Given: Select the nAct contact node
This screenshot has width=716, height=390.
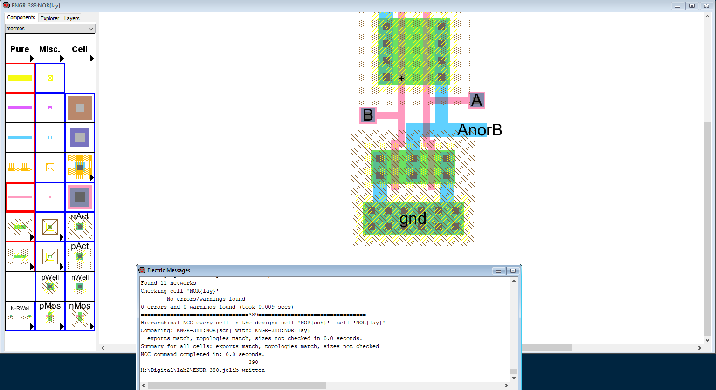Looking at the screenshot, I should pyautogui.click(x=80, y=227).
